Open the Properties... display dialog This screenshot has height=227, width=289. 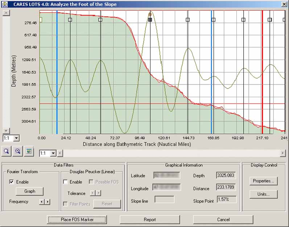263,181
